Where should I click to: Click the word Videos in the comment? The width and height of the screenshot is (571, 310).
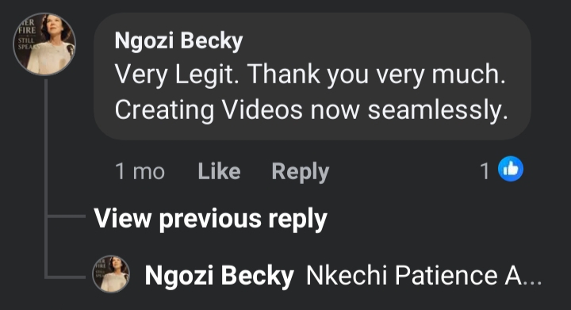click(263, 109)
